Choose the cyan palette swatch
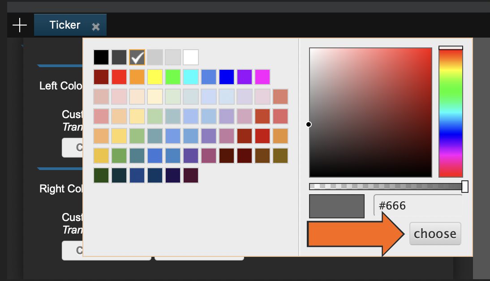The width and height of the screenshot is (490, 281). 191,77
